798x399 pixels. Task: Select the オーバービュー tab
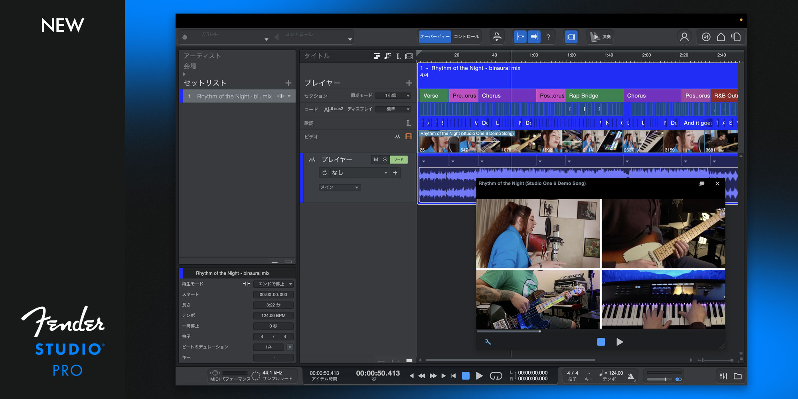click(435, 37)
